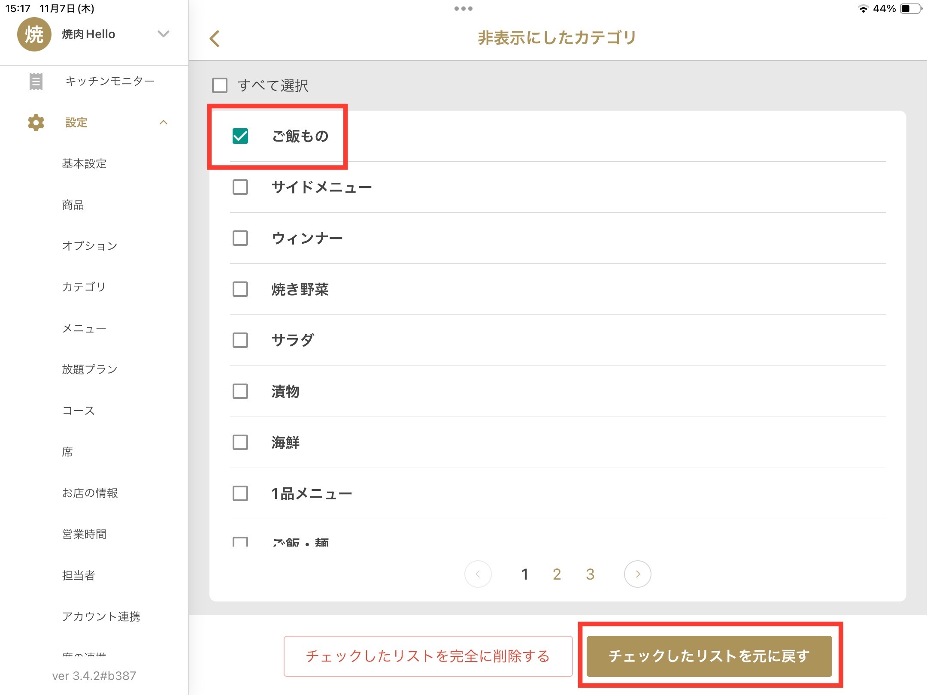927x695 pixels.
Task: Click the 海鮮 category name
Action: [x=286, y=442]
